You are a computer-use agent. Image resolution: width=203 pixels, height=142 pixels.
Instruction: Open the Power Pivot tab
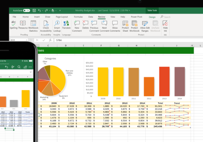click(x=136, y=17)
